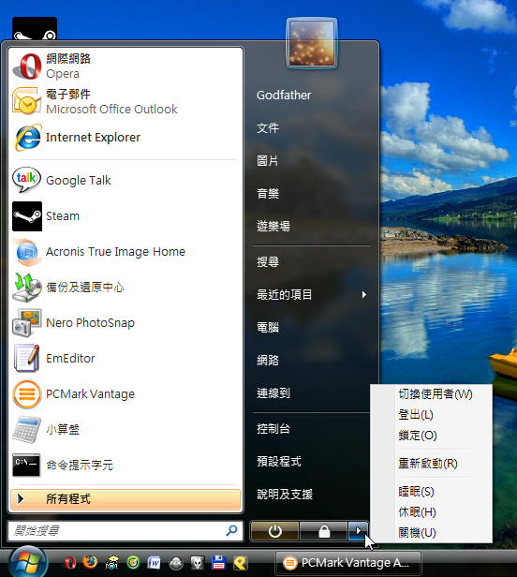Open Opera from the pinned internet entry
Screen dimensions: 517x577
click(126, 67)
